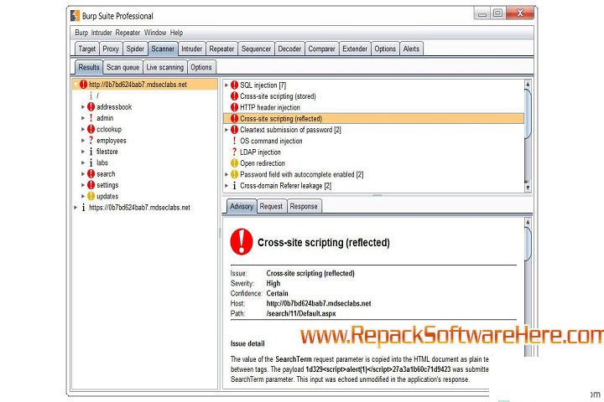Viewport: 604px width, 402px height.
Task: Expand the updates tree node
Action: click(83, 196)
